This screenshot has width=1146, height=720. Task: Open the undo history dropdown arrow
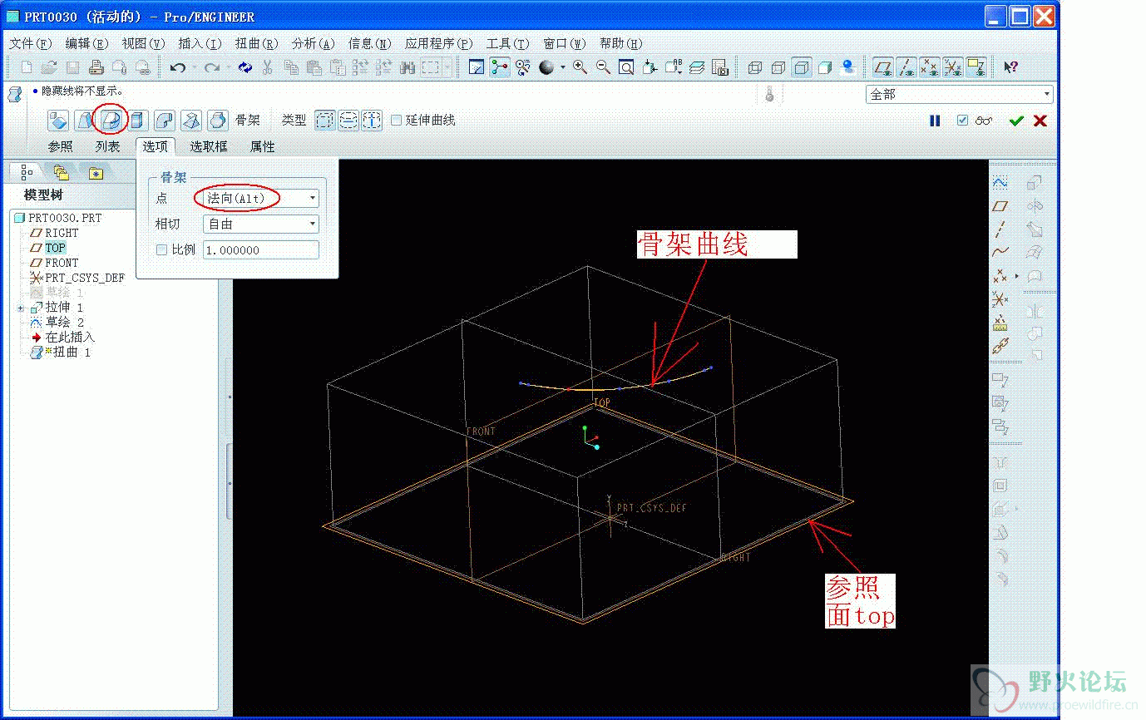click(x=193, y=67)
